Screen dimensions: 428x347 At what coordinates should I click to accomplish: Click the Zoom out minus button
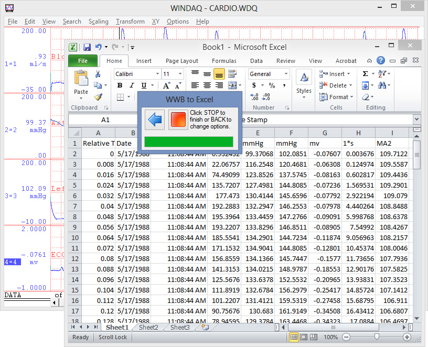coord(346,337)
